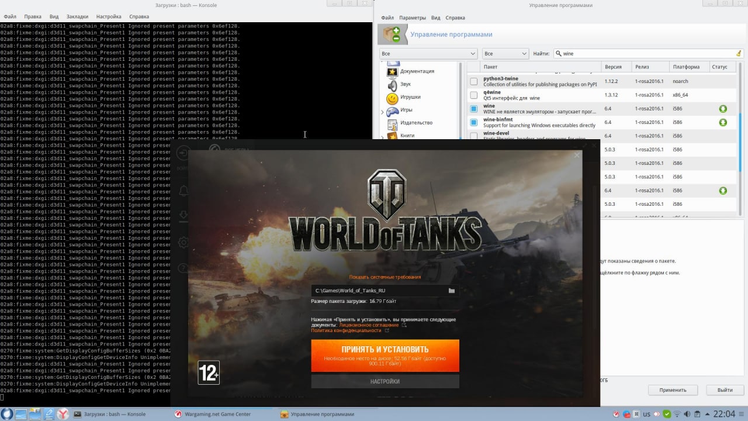Open the ROSA start menu launcher
Screen dimensions: 748x421
click(x=7, y=414)
